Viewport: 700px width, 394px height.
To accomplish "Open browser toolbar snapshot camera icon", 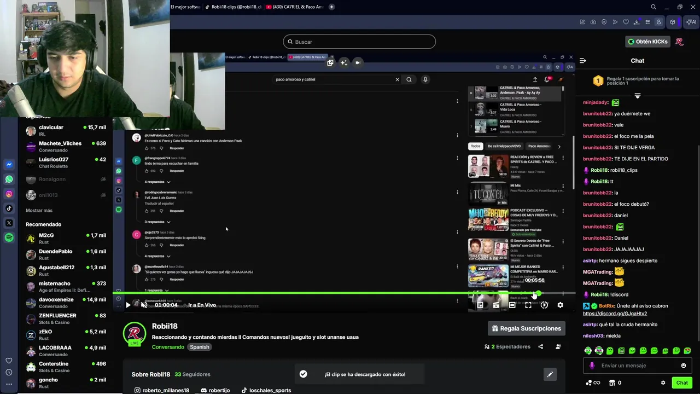I will click(x=593, y=22).
